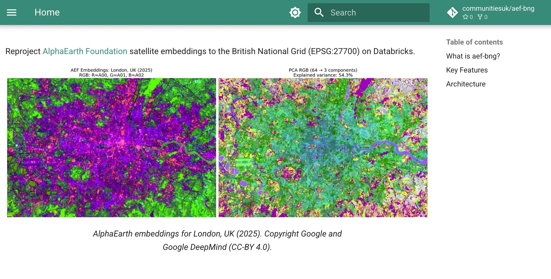The image size is (551, 279).
Task: Focus the Search input field
Action: (x=368, y=12)
